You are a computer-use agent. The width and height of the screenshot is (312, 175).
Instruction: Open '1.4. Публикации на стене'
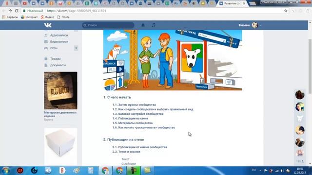coord(130,118)
